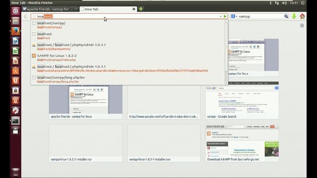
Task: Open xampp-linux-1.8.3-1-installer.run tile
Action: coord(164,143)
